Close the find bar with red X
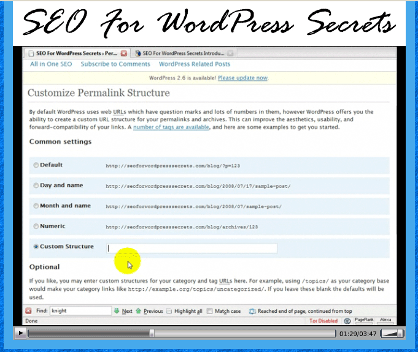418x352 pixels. 28,311
